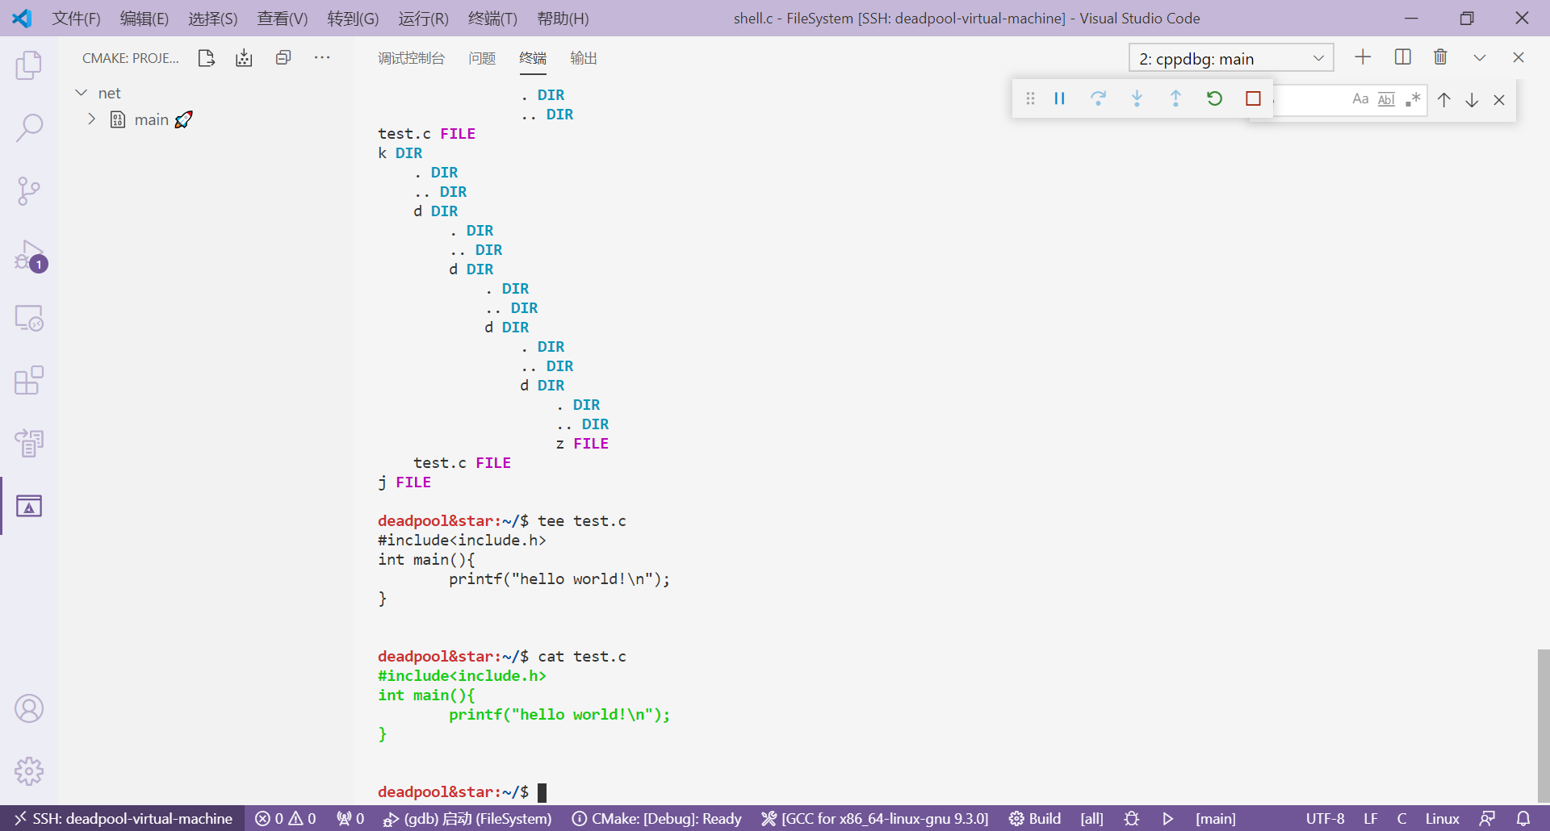
Task: Toggle Use Regular Expression in find
Action: pos(1413,99)
